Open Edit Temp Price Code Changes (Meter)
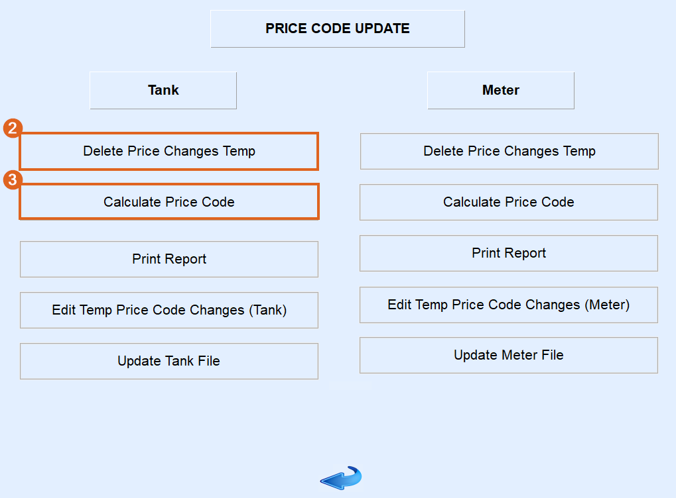The height and width of the screenshot is (498, 676). [509, 305]
